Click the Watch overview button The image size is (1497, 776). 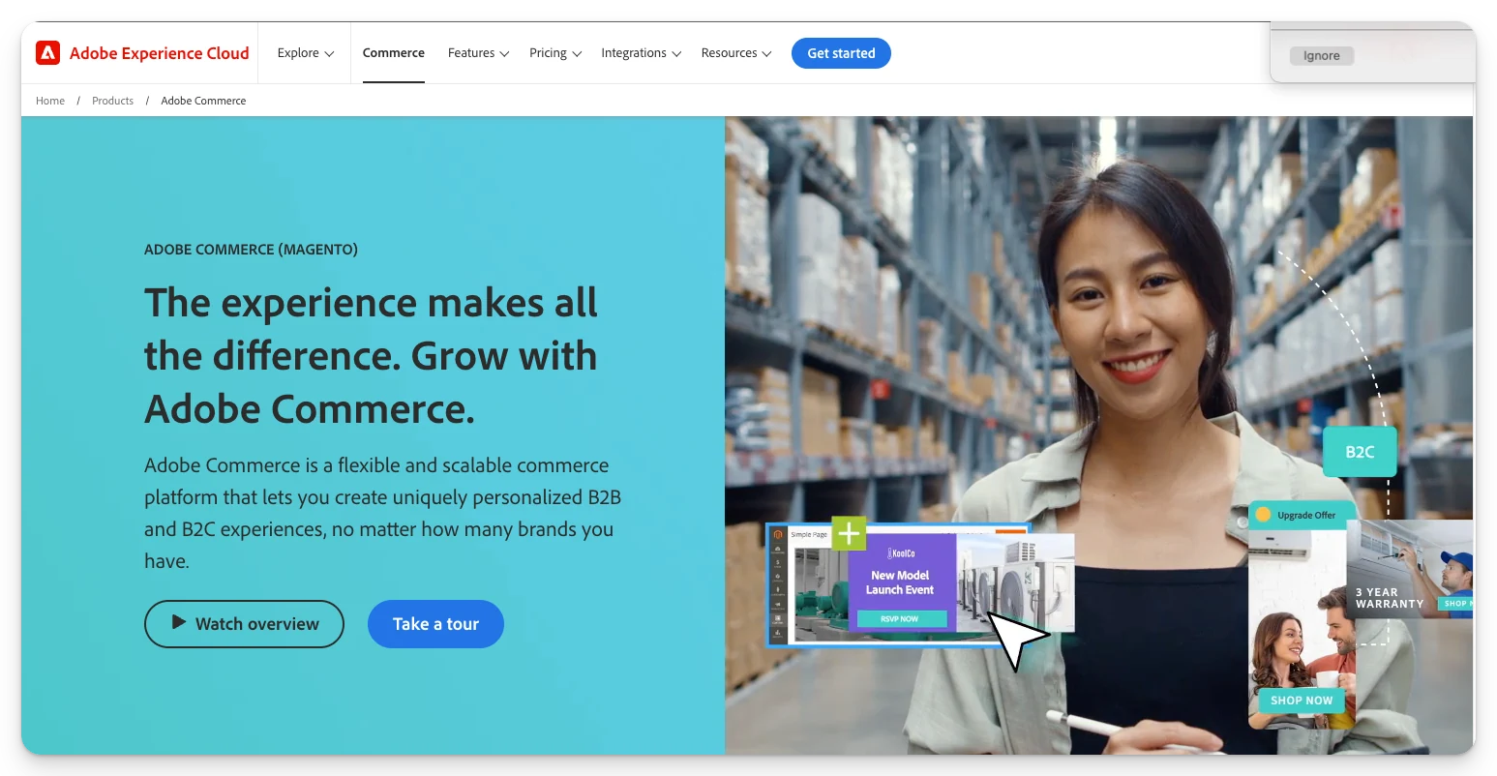244,624
